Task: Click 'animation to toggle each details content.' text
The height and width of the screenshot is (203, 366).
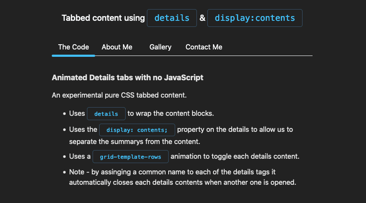Action: click(235, 156)
